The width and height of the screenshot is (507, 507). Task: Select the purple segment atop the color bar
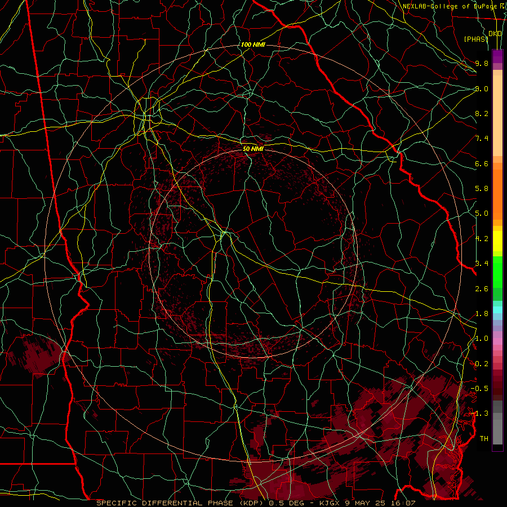pyautogui.click(x=497, y=56)
